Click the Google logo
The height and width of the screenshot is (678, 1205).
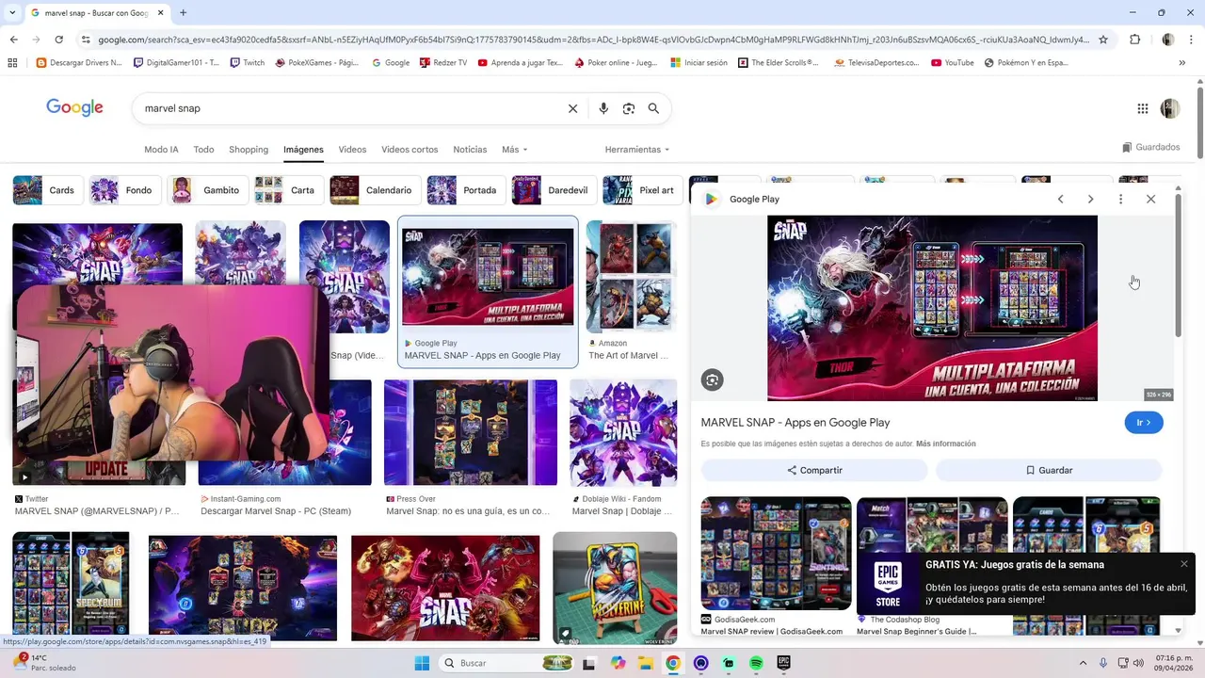(74, 107)
